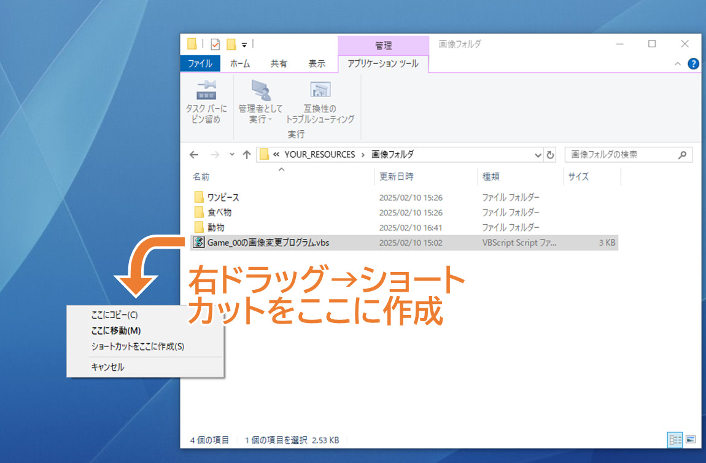Switch to the ホーム tab
This screenshot has width=706, height=463.
(x=240, y=63)
